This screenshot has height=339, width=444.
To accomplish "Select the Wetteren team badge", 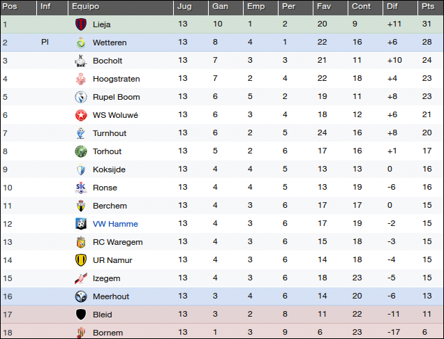I will point(81,43).
